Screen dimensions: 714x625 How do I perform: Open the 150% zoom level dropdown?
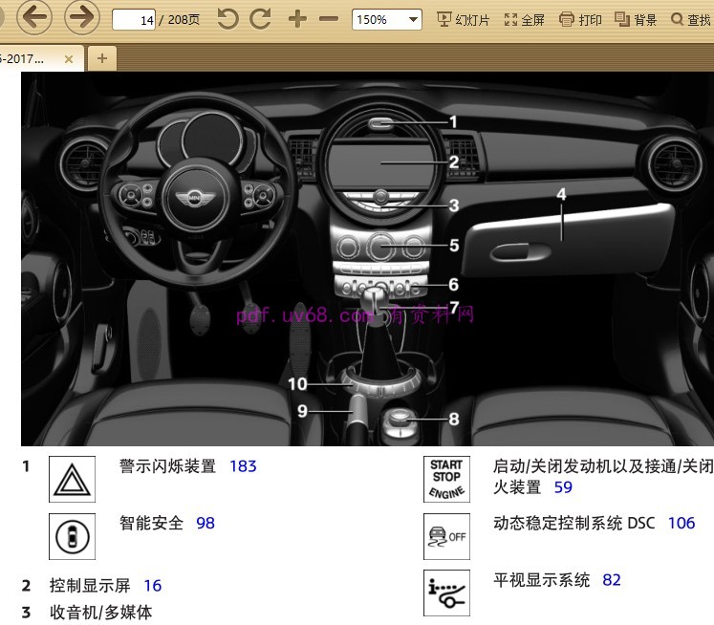pyautogui.click(x=386, y=19)
